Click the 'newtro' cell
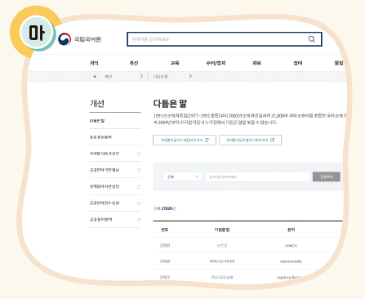Screen dimensions: 365x299 point(291,246)
